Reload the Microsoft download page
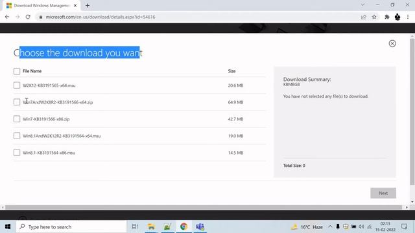 [28, 17]
